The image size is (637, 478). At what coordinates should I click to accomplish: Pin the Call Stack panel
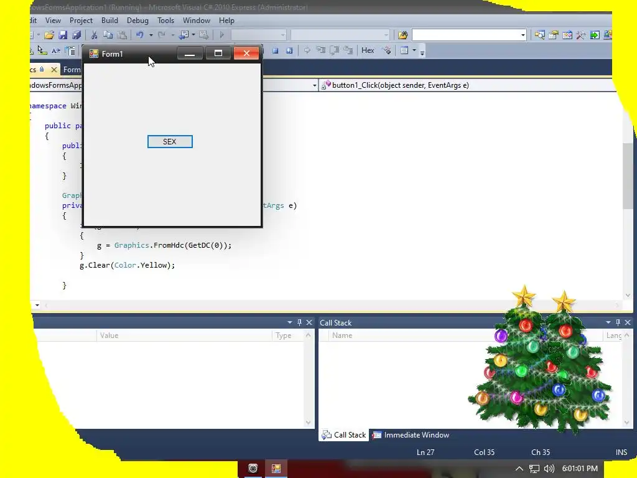(618, 322)
